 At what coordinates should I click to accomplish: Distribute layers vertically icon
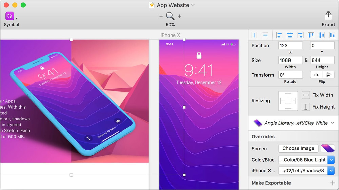[265, 35]
